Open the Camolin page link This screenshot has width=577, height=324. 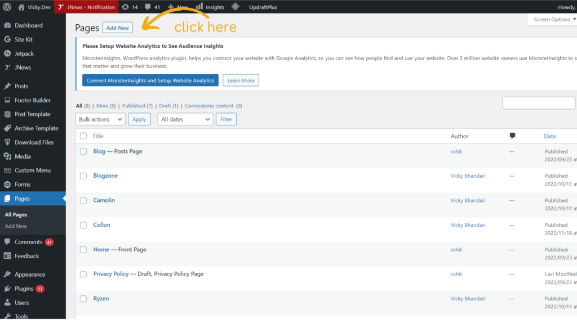pos(104,200)
